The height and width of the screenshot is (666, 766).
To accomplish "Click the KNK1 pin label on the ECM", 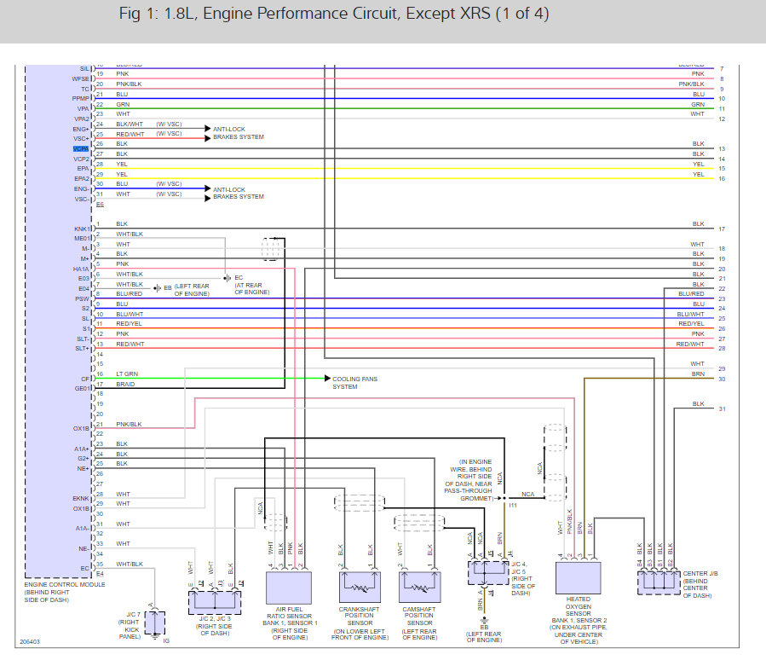I will tap(82, 229).
